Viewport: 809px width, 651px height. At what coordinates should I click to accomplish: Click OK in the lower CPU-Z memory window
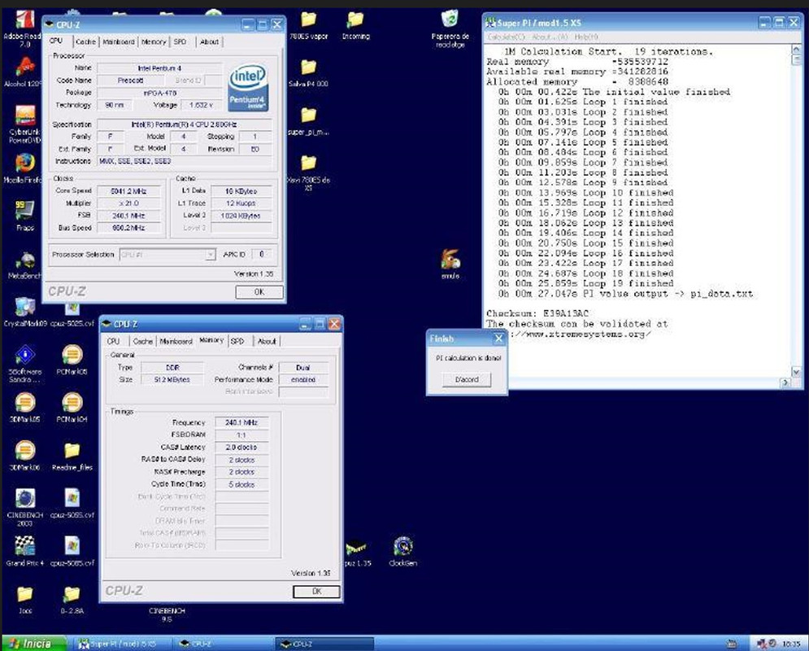(x=317, y=592)
